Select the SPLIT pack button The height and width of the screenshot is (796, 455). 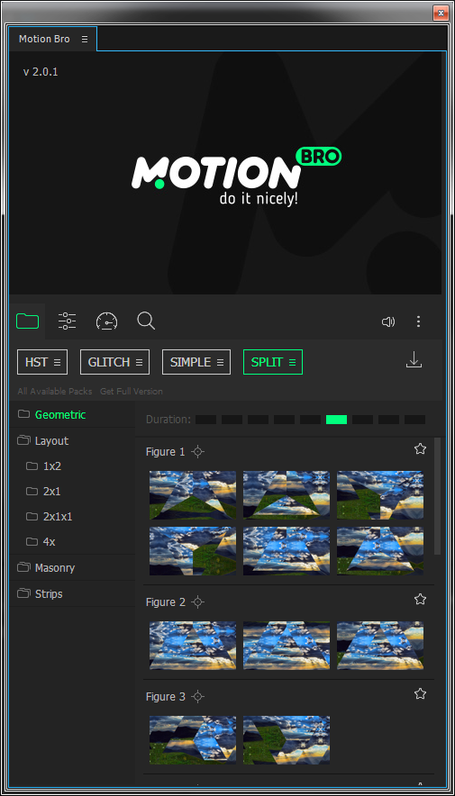tap(273, 362)
